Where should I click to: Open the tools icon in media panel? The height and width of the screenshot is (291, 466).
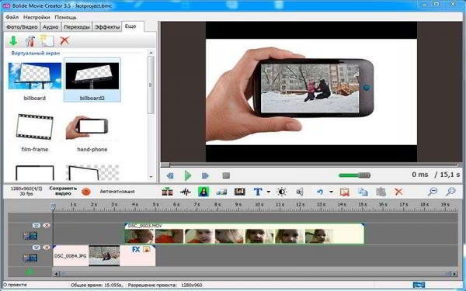coord(30,40)
